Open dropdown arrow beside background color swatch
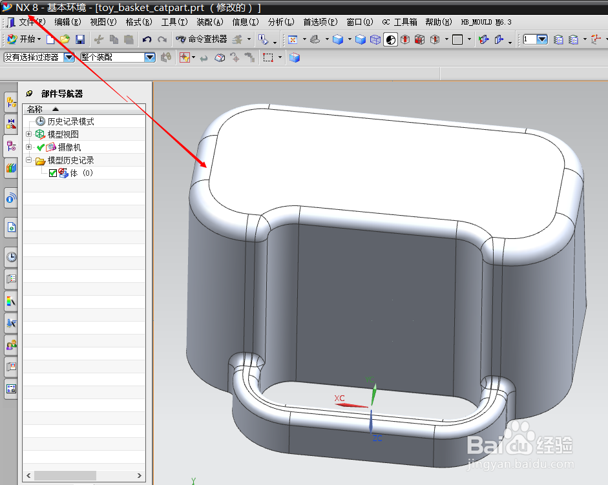This screenshot has height=485, width=608. (x=469, y=39)
